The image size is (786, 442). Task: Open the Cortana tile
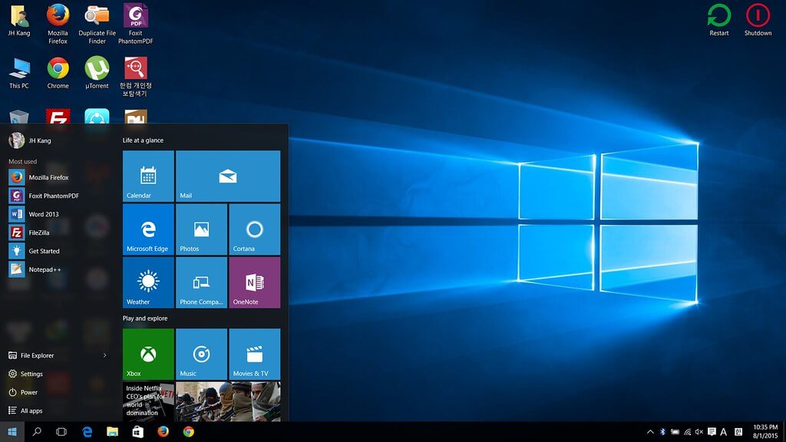(255, 229)
